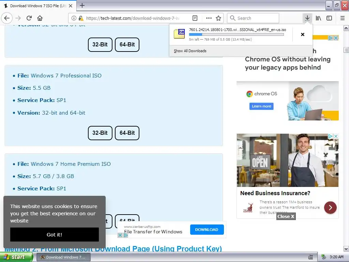Click 64-Bit button in top section
The height and width of the screenshot is (262, 349).
click(x=127, y=45)
